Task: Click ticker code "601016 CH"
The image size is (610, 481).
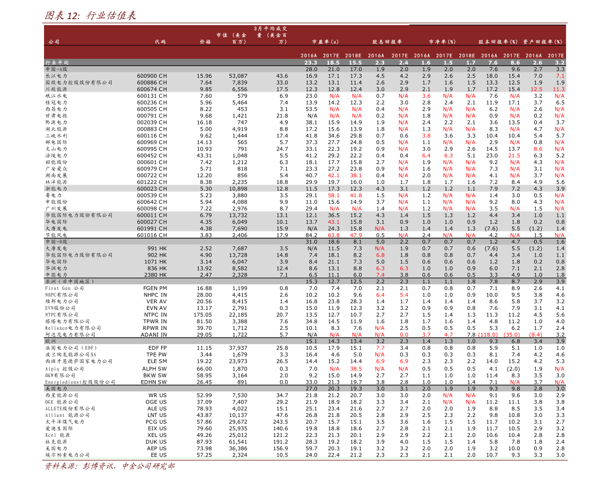Action: (x=152, y=235)
